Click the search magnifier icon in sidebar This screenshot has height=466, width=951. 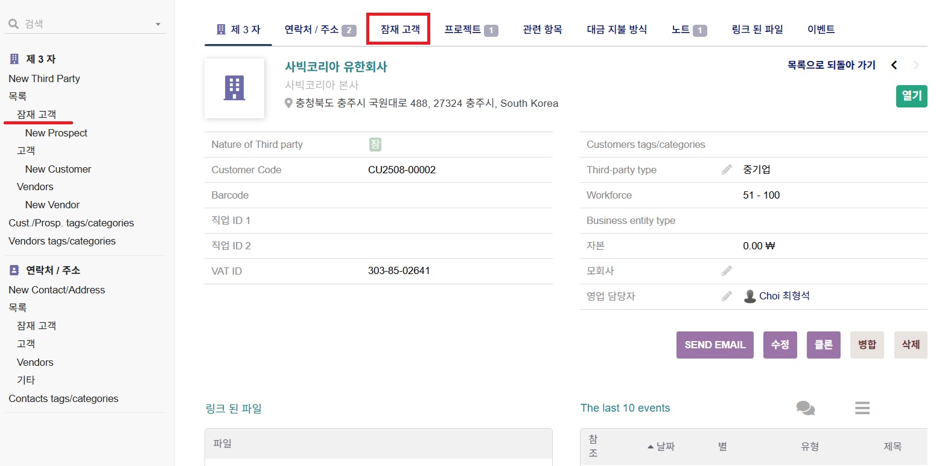[13, 24]
